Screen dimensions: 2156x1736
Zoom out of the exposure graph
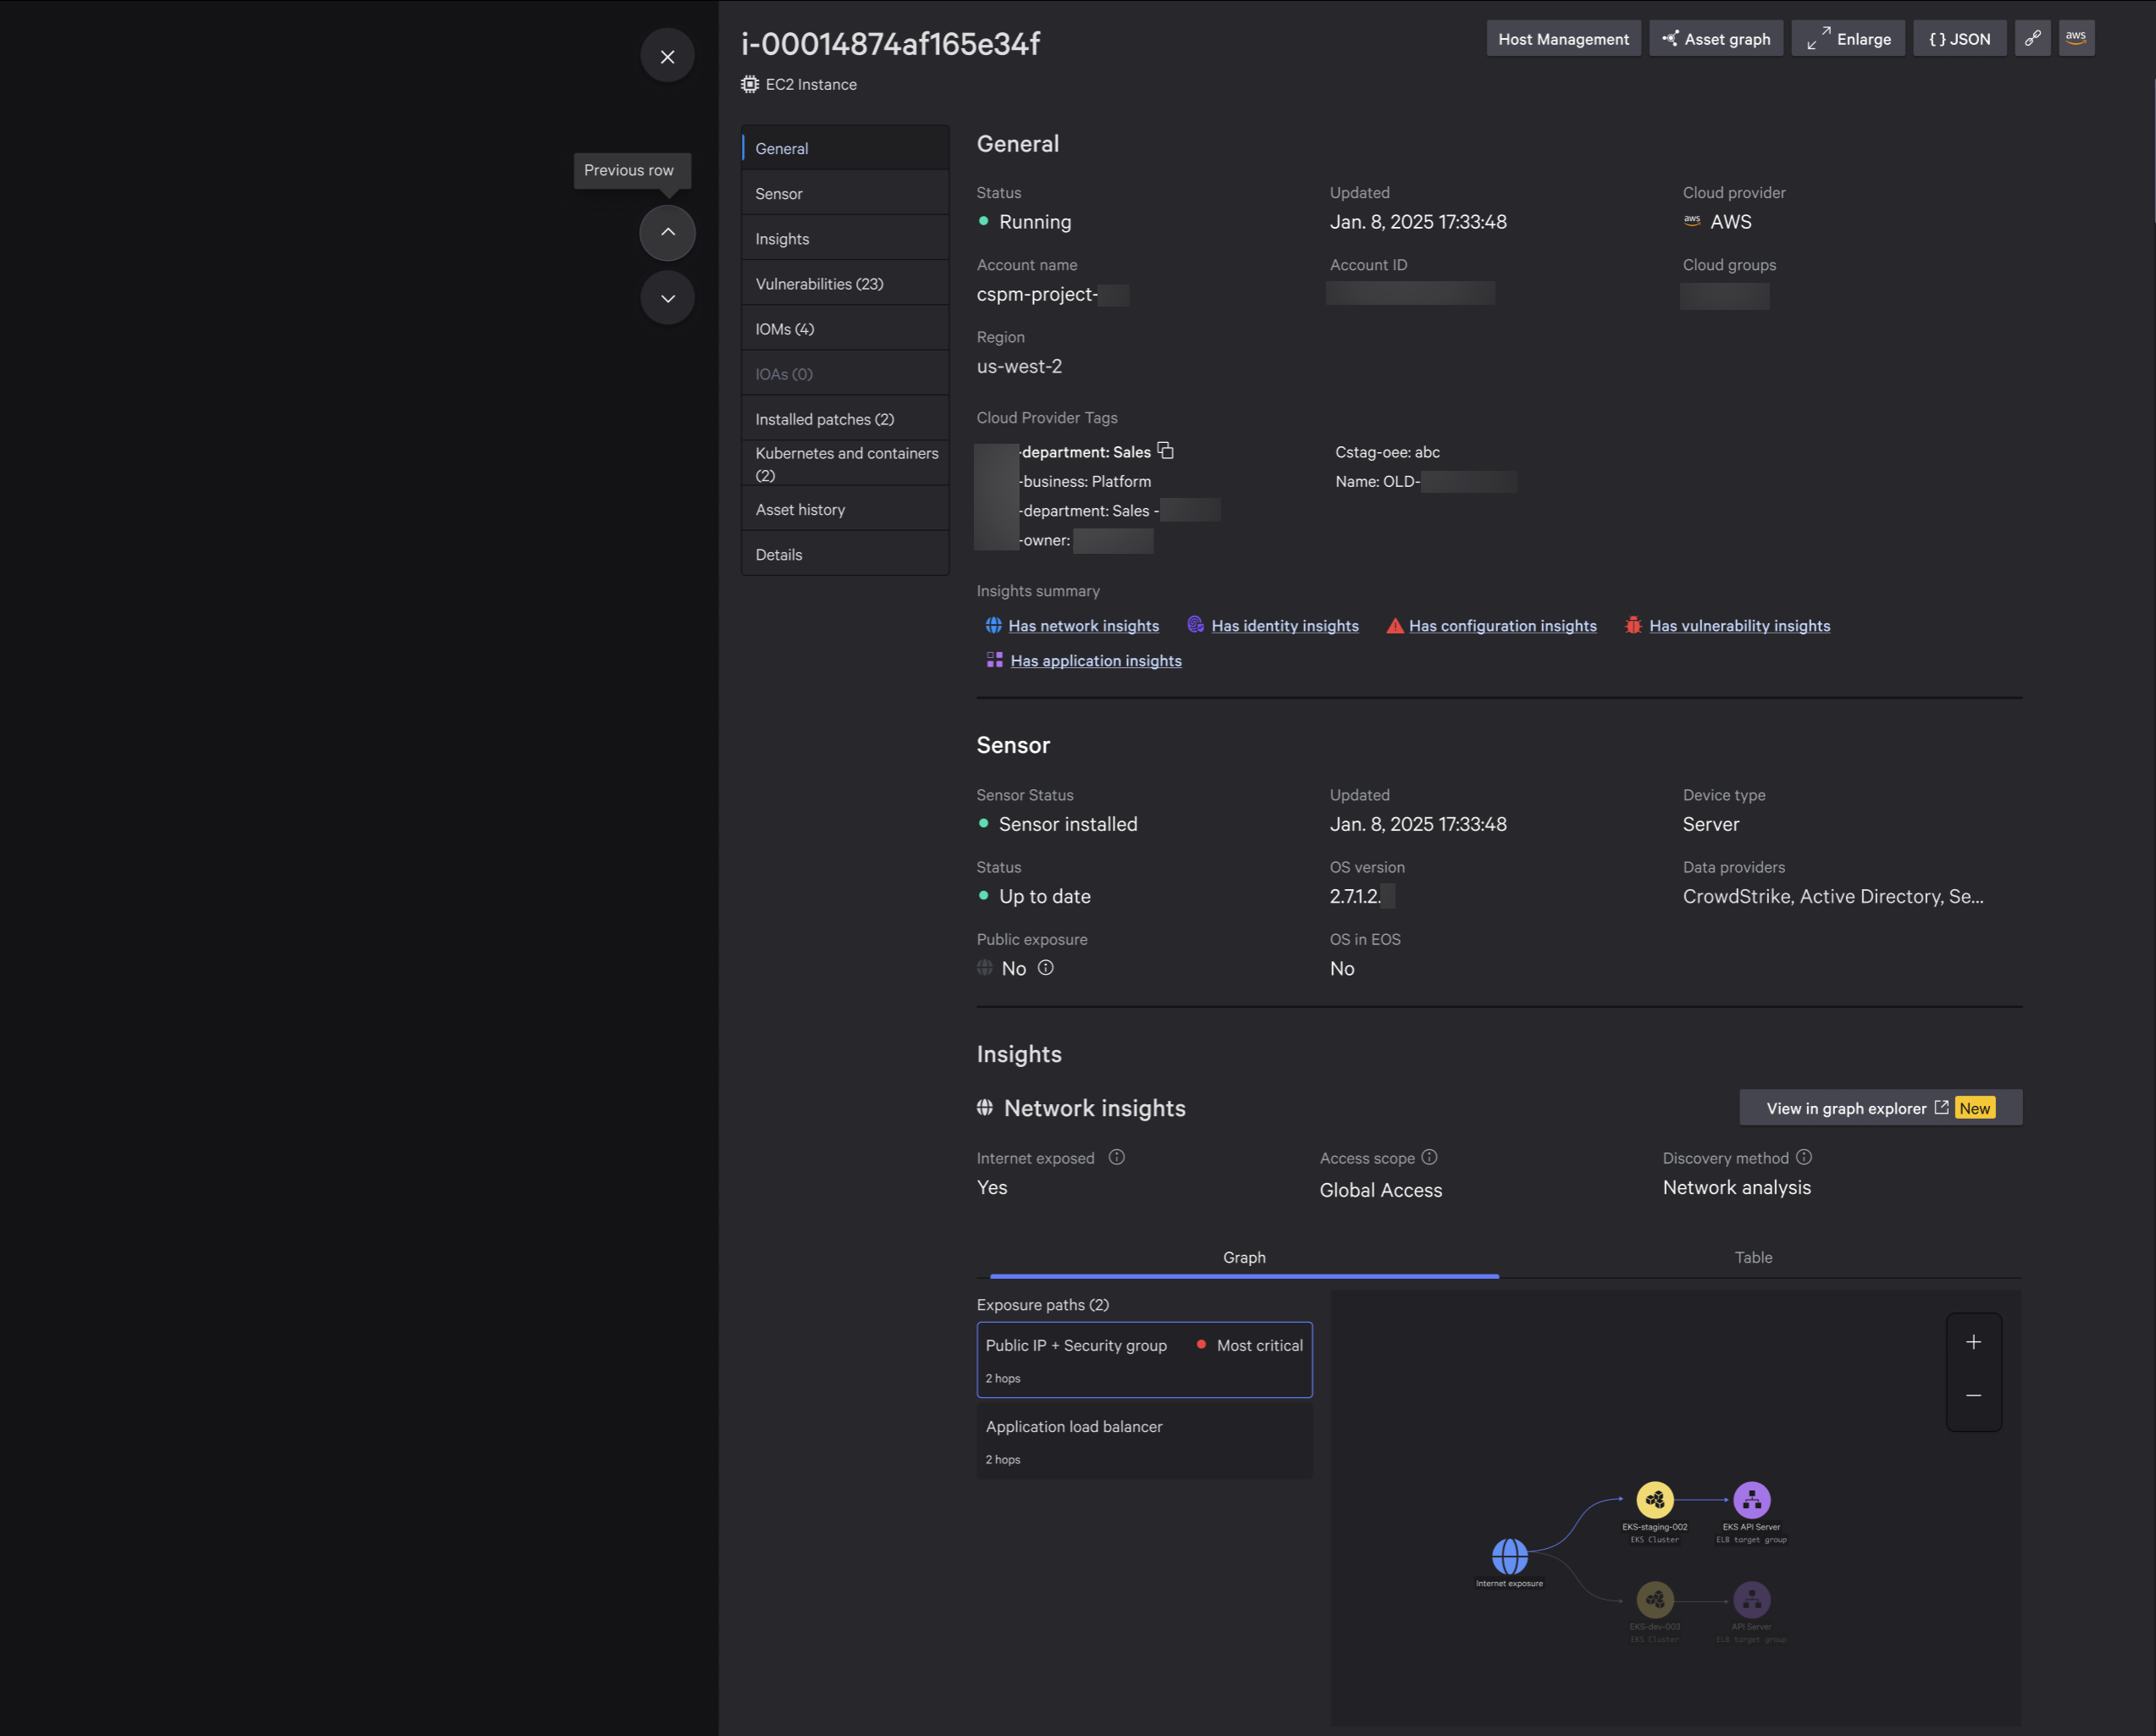click(1973, 1395)
